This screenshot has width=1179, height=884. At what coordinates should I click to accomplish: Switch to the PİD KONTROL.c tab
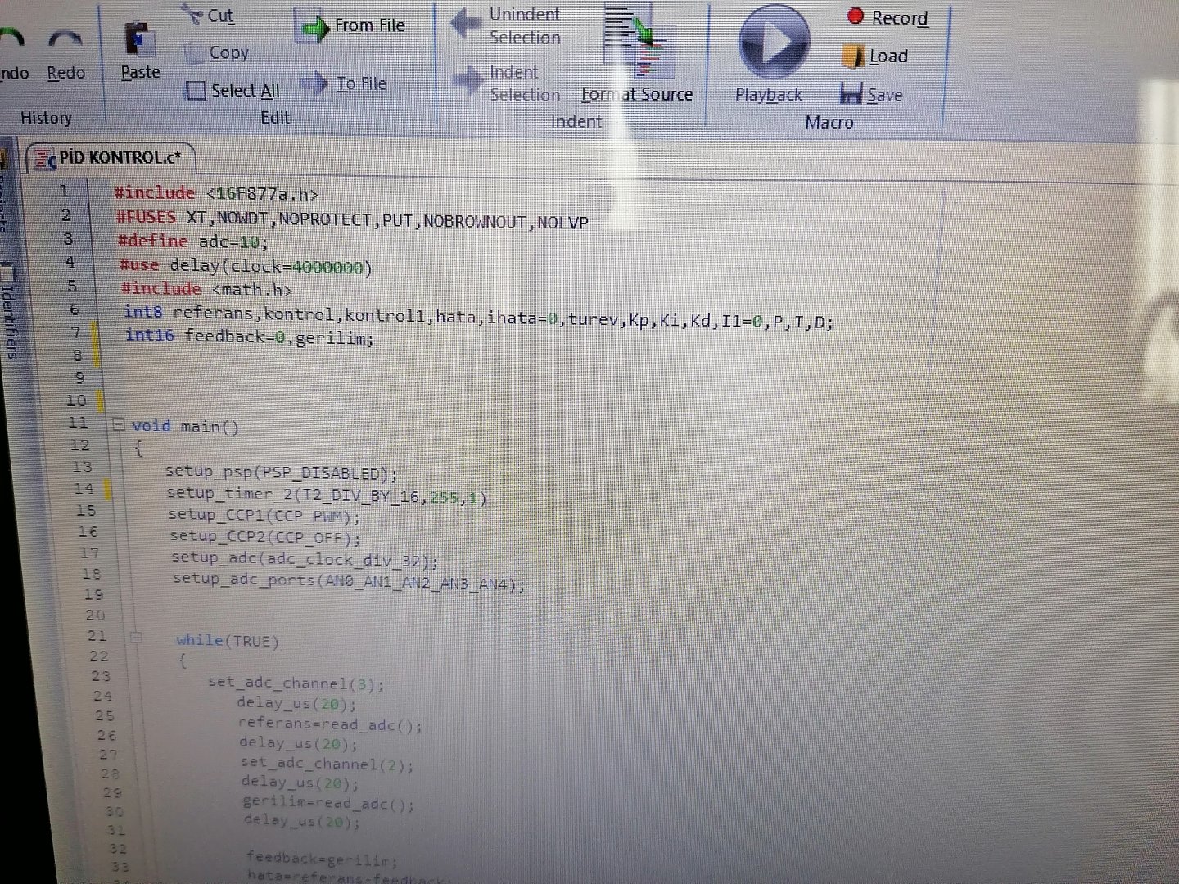[x=111, y=158]
